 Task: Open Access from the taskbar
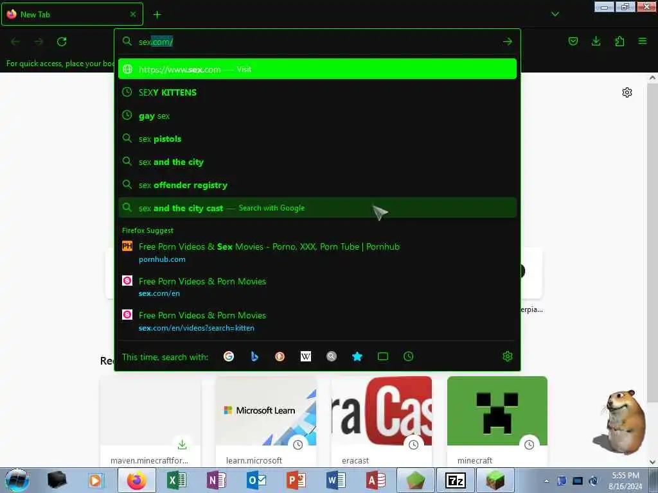click(376, 480)
